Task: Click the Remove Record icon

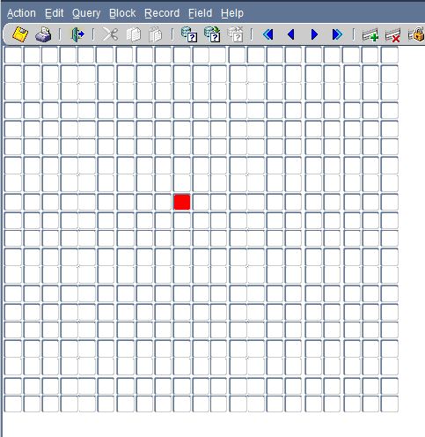Action: (392, 35)
